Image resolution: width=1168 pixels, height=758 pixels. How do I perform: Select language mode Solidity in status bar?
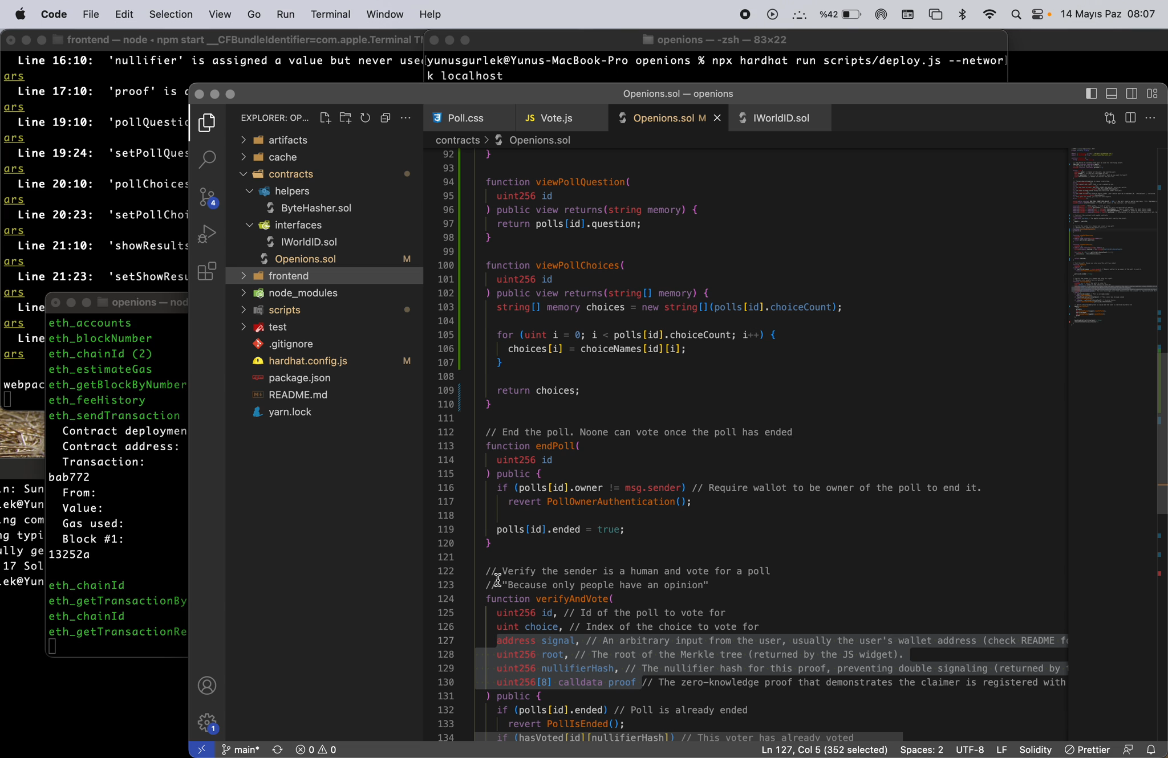click(x=1035, y=749)
